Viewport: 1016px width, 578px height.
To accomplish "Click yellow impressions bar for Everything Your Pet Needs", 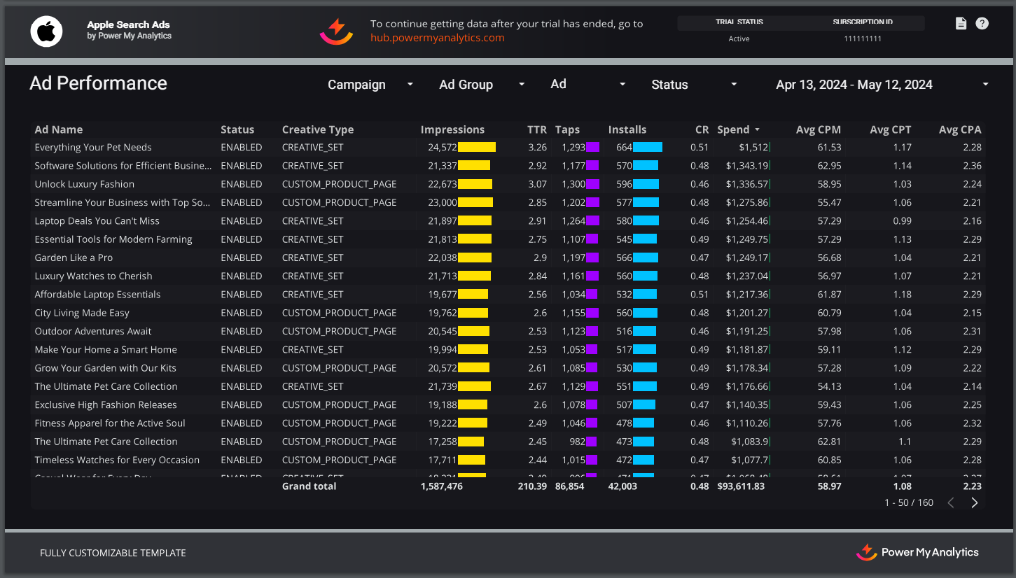I will tap(476, 148).
